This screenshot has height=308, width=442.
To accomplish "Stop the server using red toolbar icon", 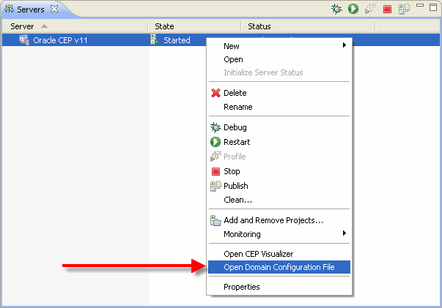I will click(387, 10).
